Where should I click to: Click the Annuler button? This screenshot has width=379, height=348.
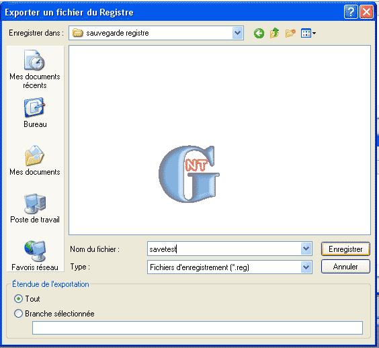[x=345, y=267]
